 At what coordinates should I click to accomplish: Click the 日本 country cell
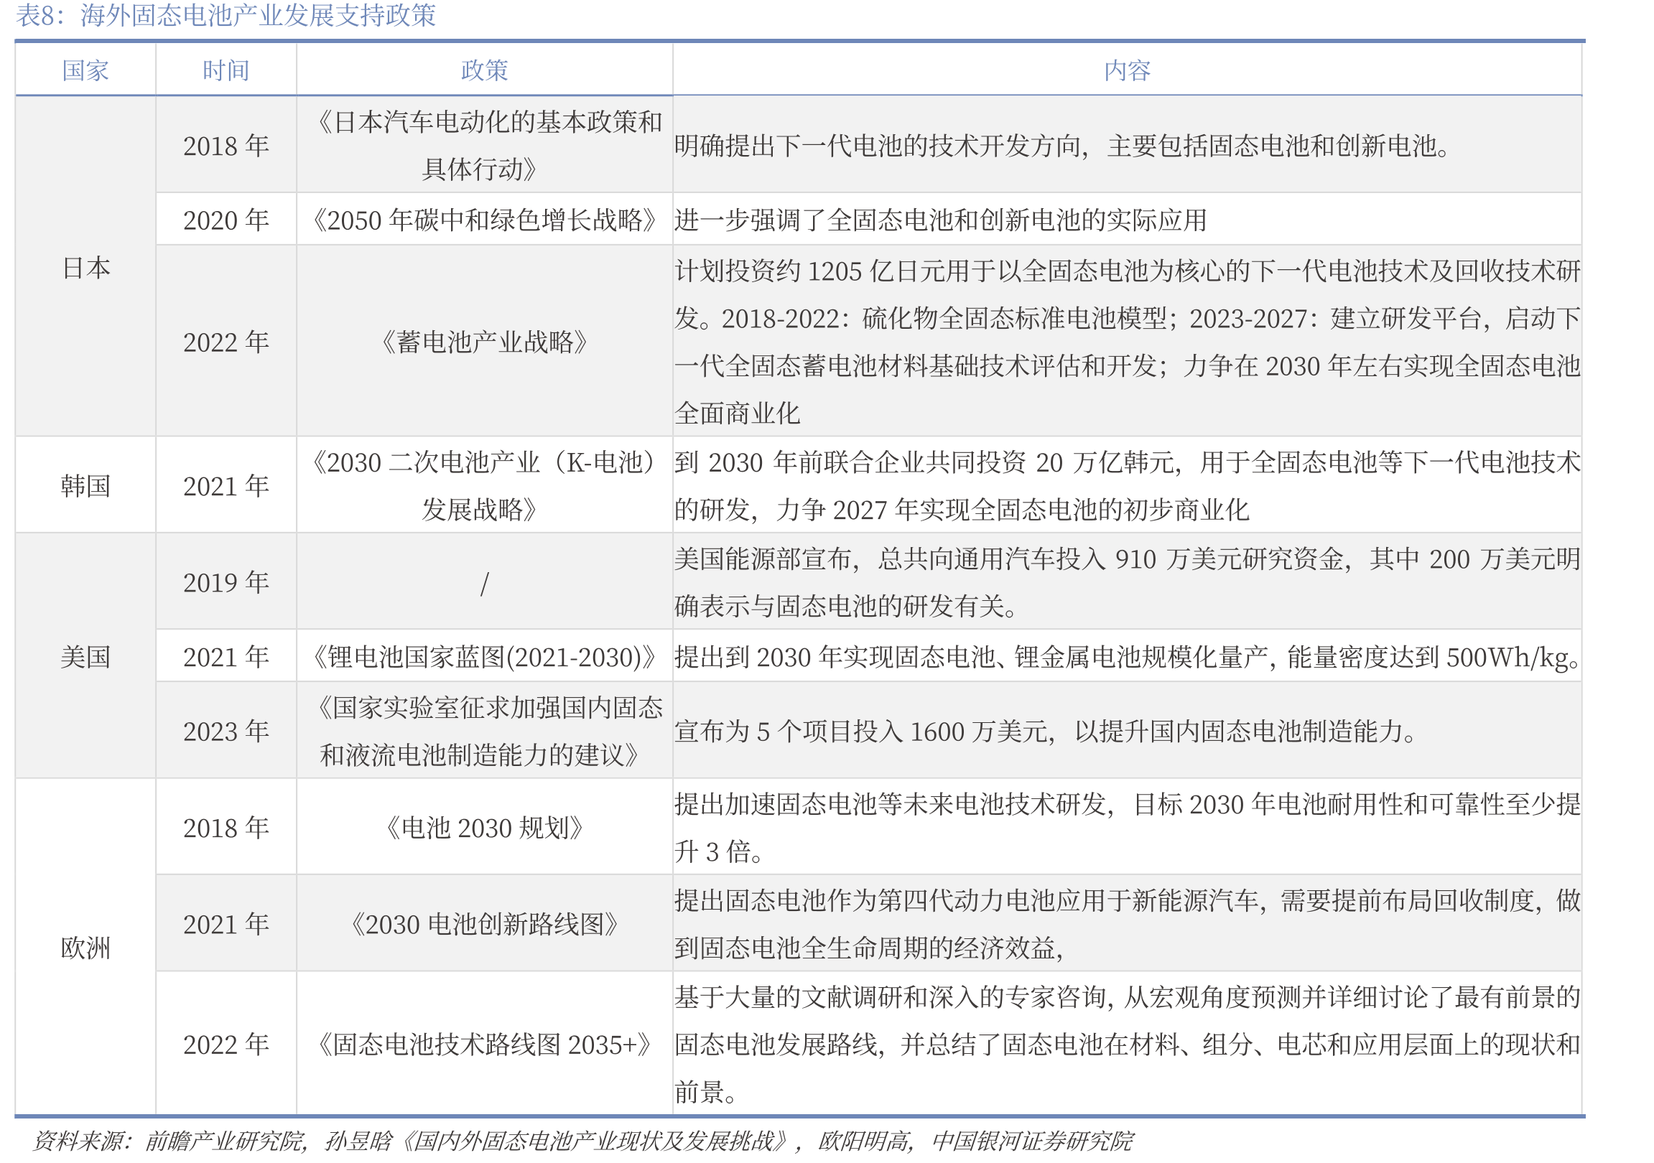tap(85, 268)
